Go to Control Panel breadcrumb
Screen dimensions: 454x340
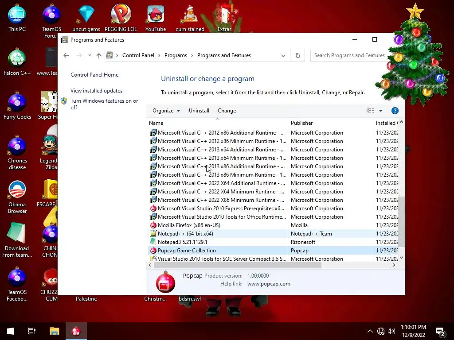(x=138, y=55)
